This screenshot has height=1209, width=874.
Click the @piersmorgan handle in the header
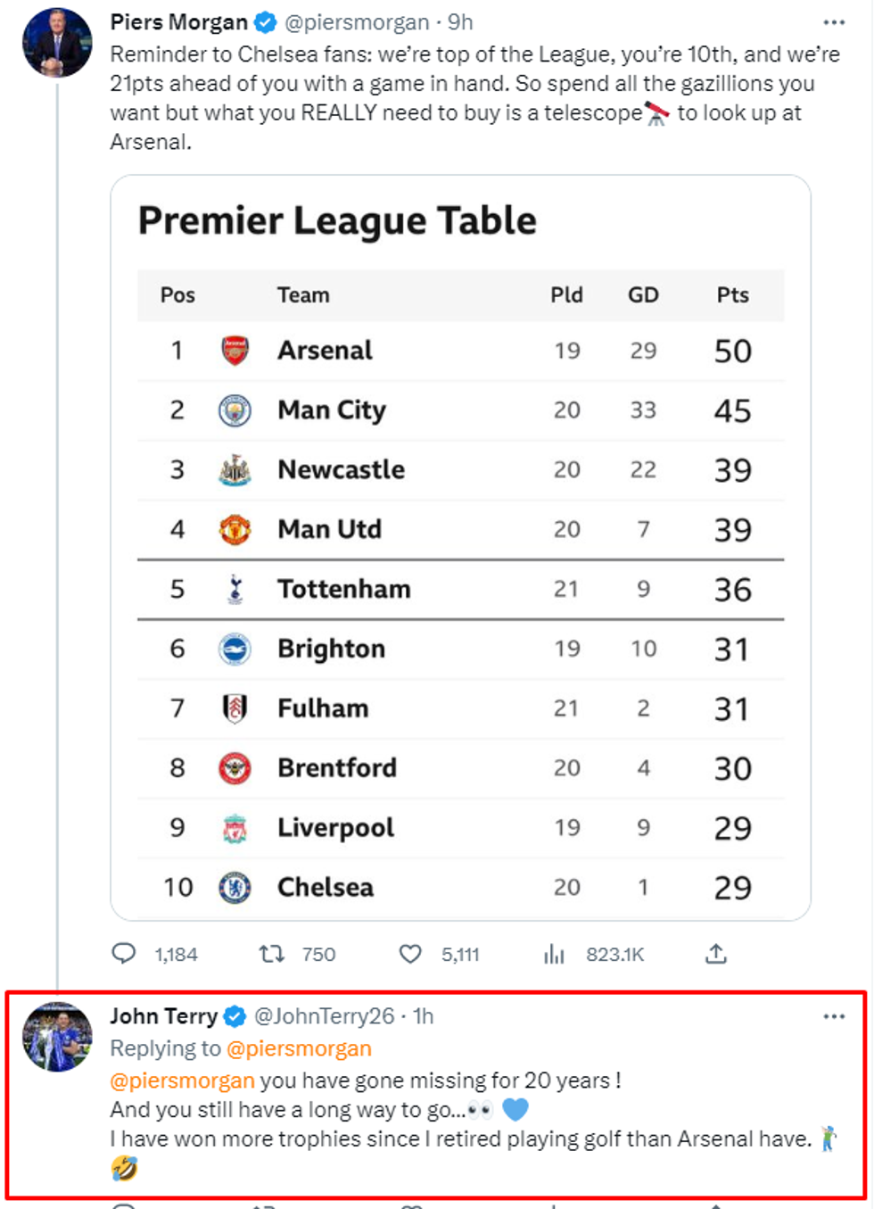coord(357,22)
